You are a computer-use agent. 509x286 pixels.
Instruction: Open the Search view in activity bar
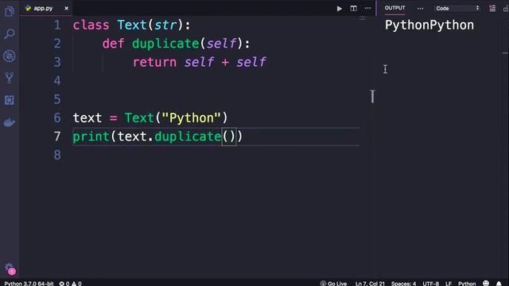9,33
